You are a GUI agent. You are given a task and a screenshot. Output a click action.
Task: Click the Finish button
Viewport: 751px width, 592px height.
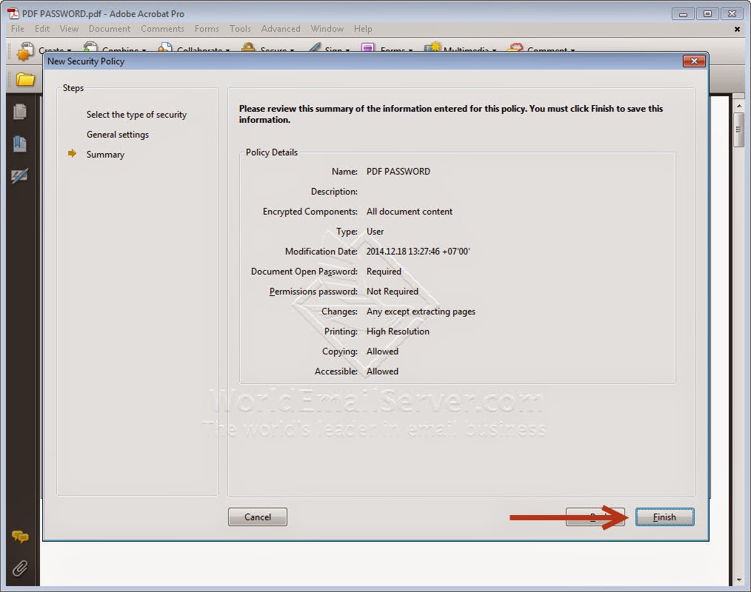664,517
